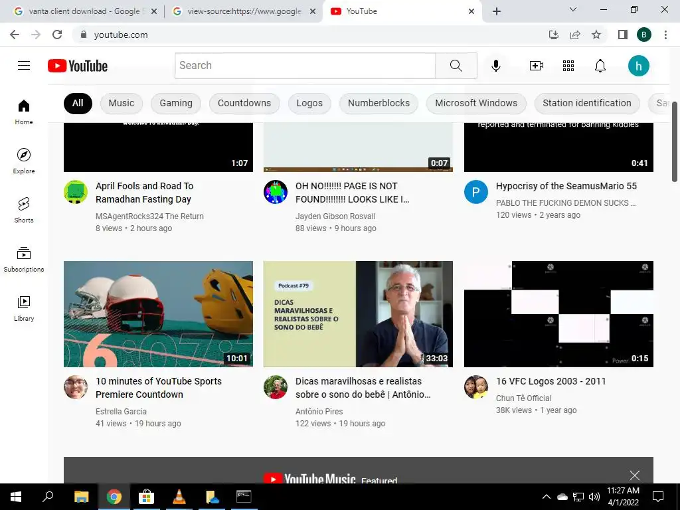This screenshot has height=510, width=680.
Task: Select the All filter chip
Action: pyautogui.click(x=78, y=103)
